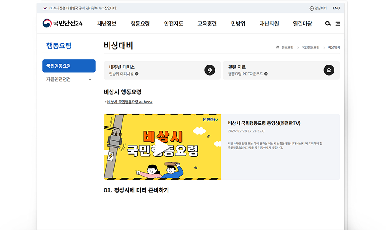386x230 pixels.
Task: Click the home icon in 관련 자료 card
Action: [329, 70]
